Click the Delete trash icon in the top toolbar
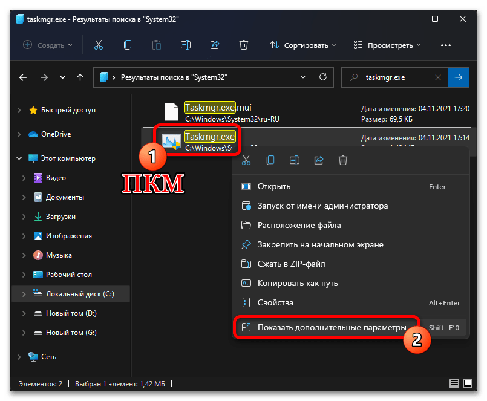The width and height of the screenshot is (487, 401). 244,45
